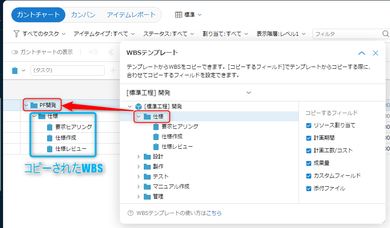Click the cube icon of [標準工程] 開発

(139, 107)
